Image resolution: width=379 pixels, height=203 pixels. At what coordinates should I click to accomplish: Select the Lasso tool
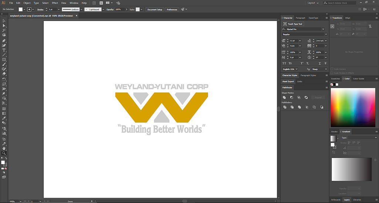click(4, 35)
